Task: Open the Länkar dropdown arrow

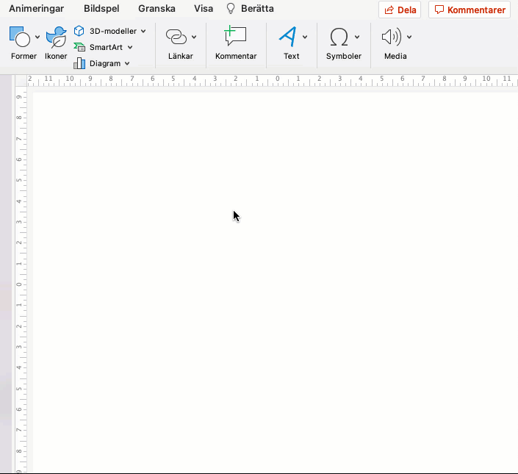Action: [x=194, y=37]
